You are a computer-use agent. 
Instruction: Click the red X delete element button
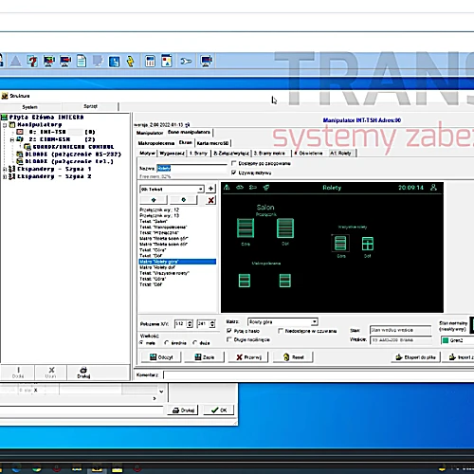pyautogui.click(x=211, y=200)
